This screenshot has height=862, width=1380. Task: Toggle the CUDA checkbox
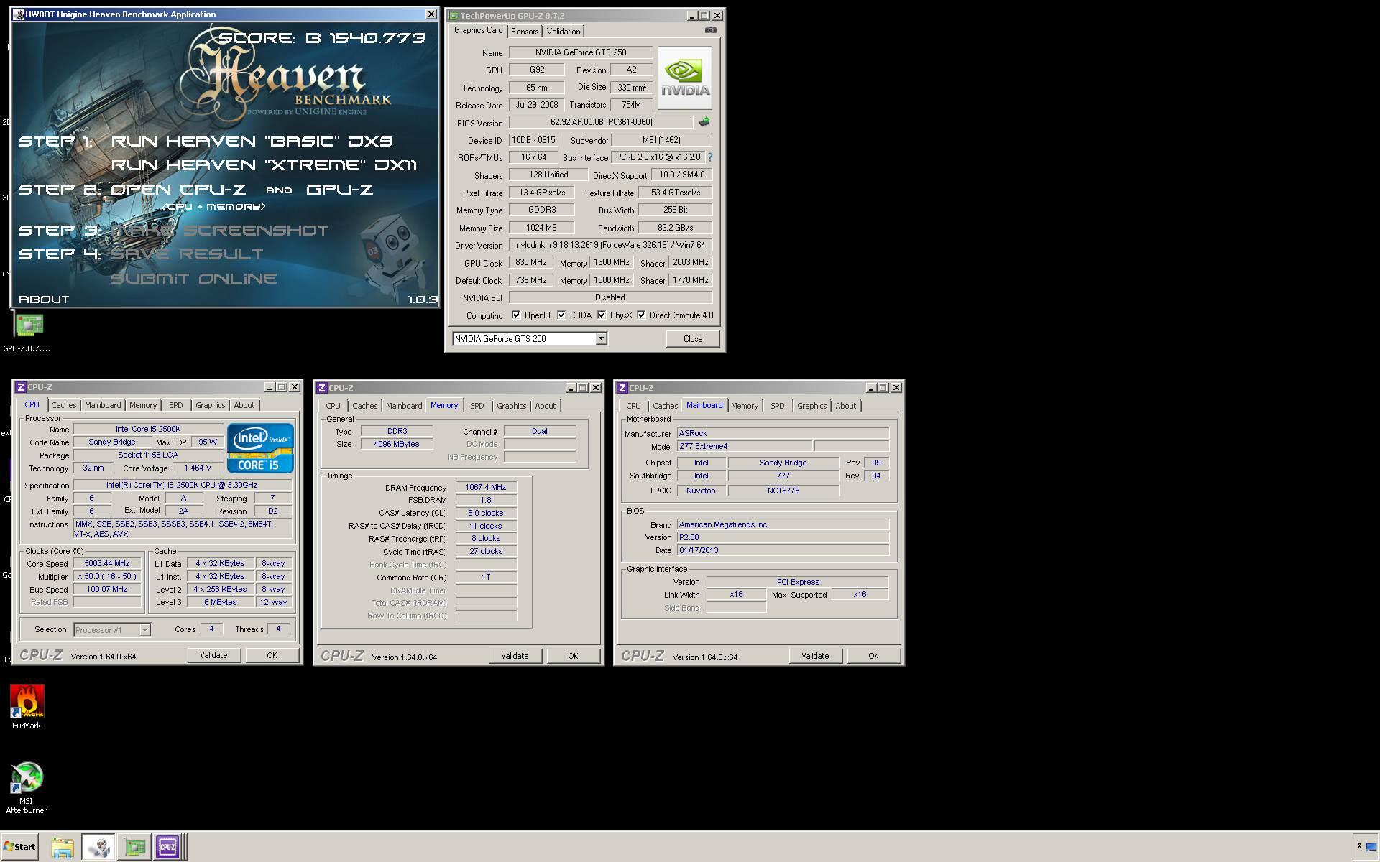(561, 315)
